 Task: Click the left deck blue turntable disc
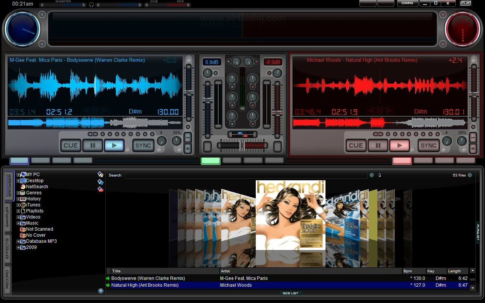23,29
